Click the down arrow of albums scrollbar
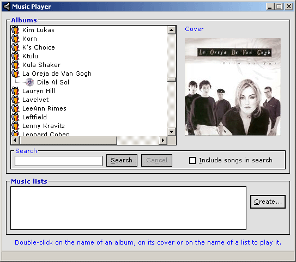This screenshot has height=262, width=296. pyautogui.click(x=172, y=131)
